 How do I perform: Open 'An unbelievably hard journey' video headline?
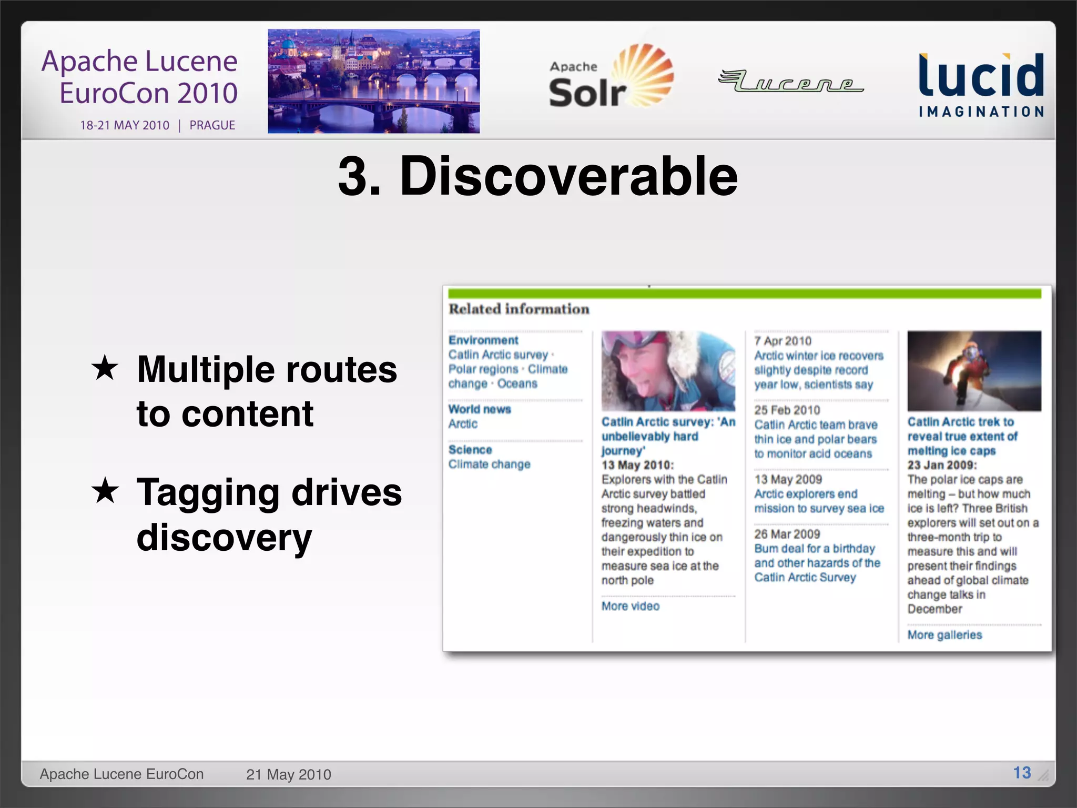point(668,436)
